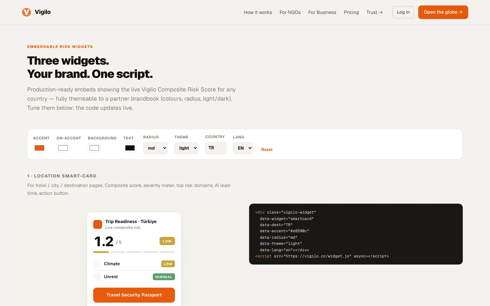490x306 pixels.
Task: Click the data-theme="light" code line
Action: (x=281, y=244)
